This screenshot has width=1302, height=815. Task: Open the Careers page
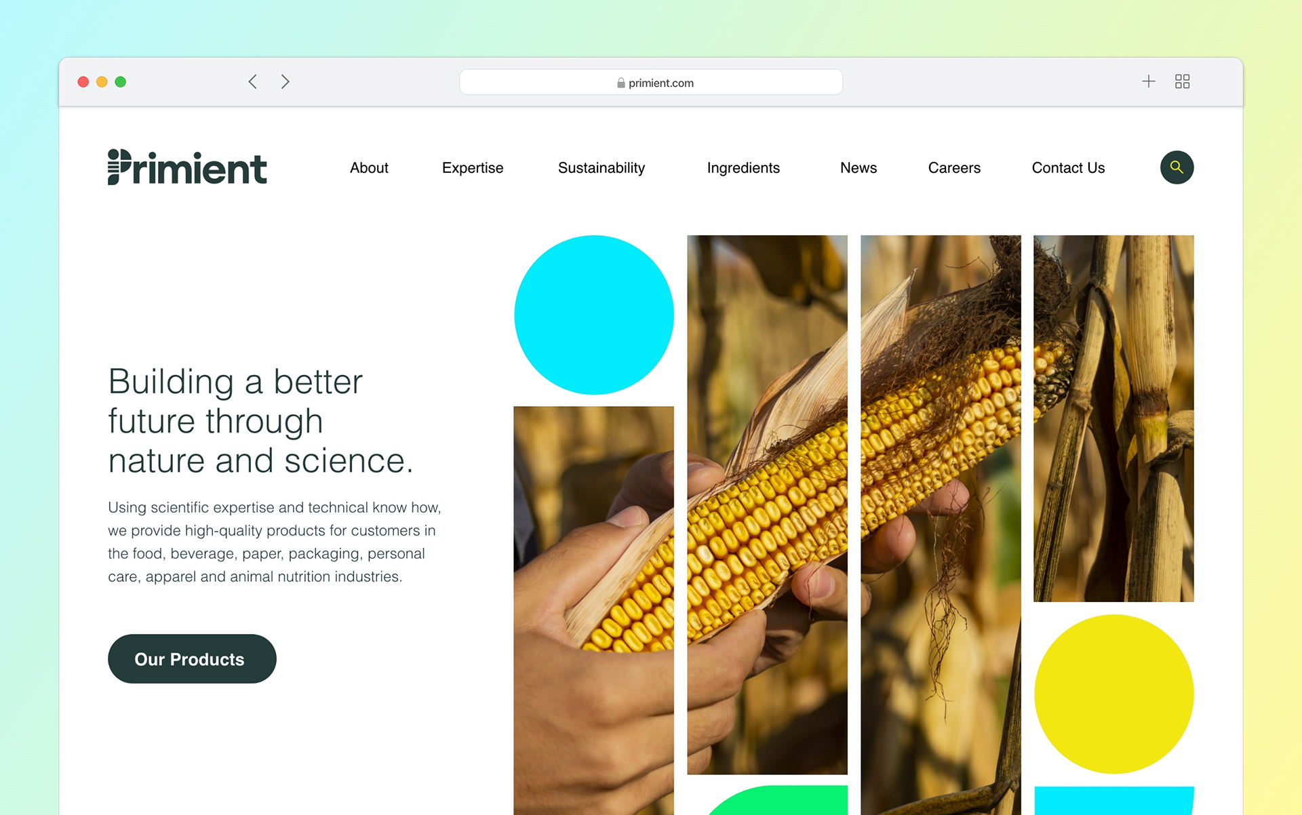(x=954, y=167)
